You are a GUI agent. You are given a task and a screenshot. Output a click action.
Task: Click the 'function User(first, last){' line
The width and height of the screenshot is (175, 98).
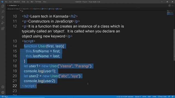44,46
